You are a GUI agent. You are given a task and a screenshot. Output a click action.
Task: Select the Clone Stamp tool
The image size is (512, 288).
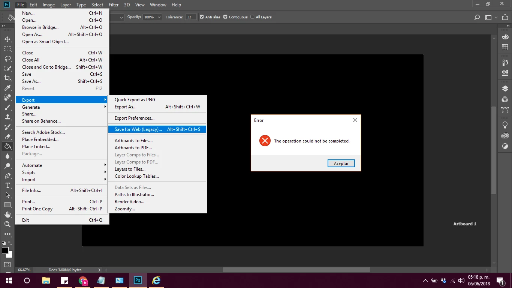click(7, 117)
